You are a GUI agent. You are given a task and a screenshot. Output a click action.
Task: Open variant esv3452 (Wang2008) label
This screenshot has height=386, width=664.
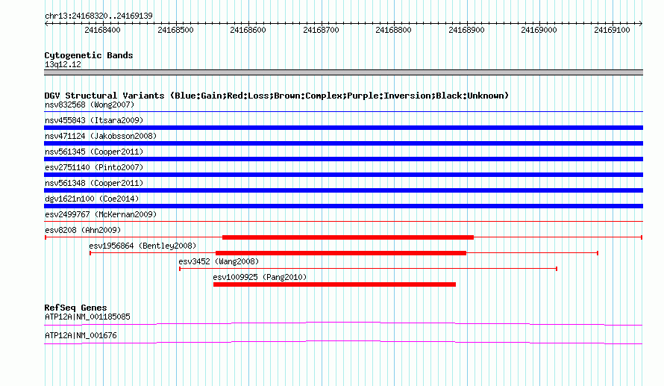219,261
